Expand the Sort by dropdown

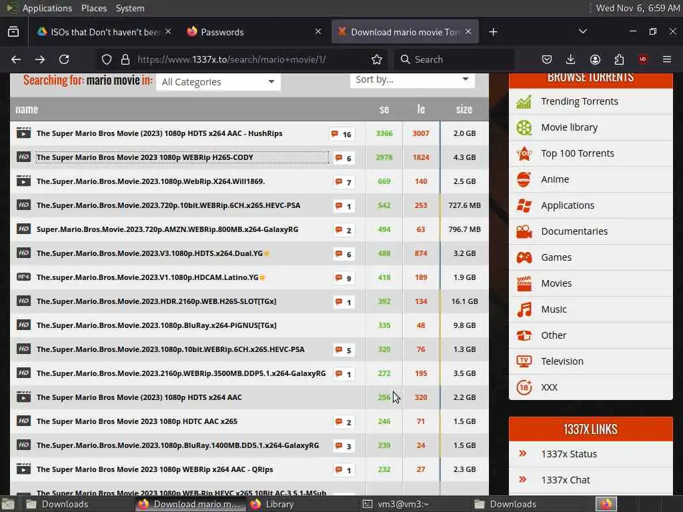pos(412,80)
